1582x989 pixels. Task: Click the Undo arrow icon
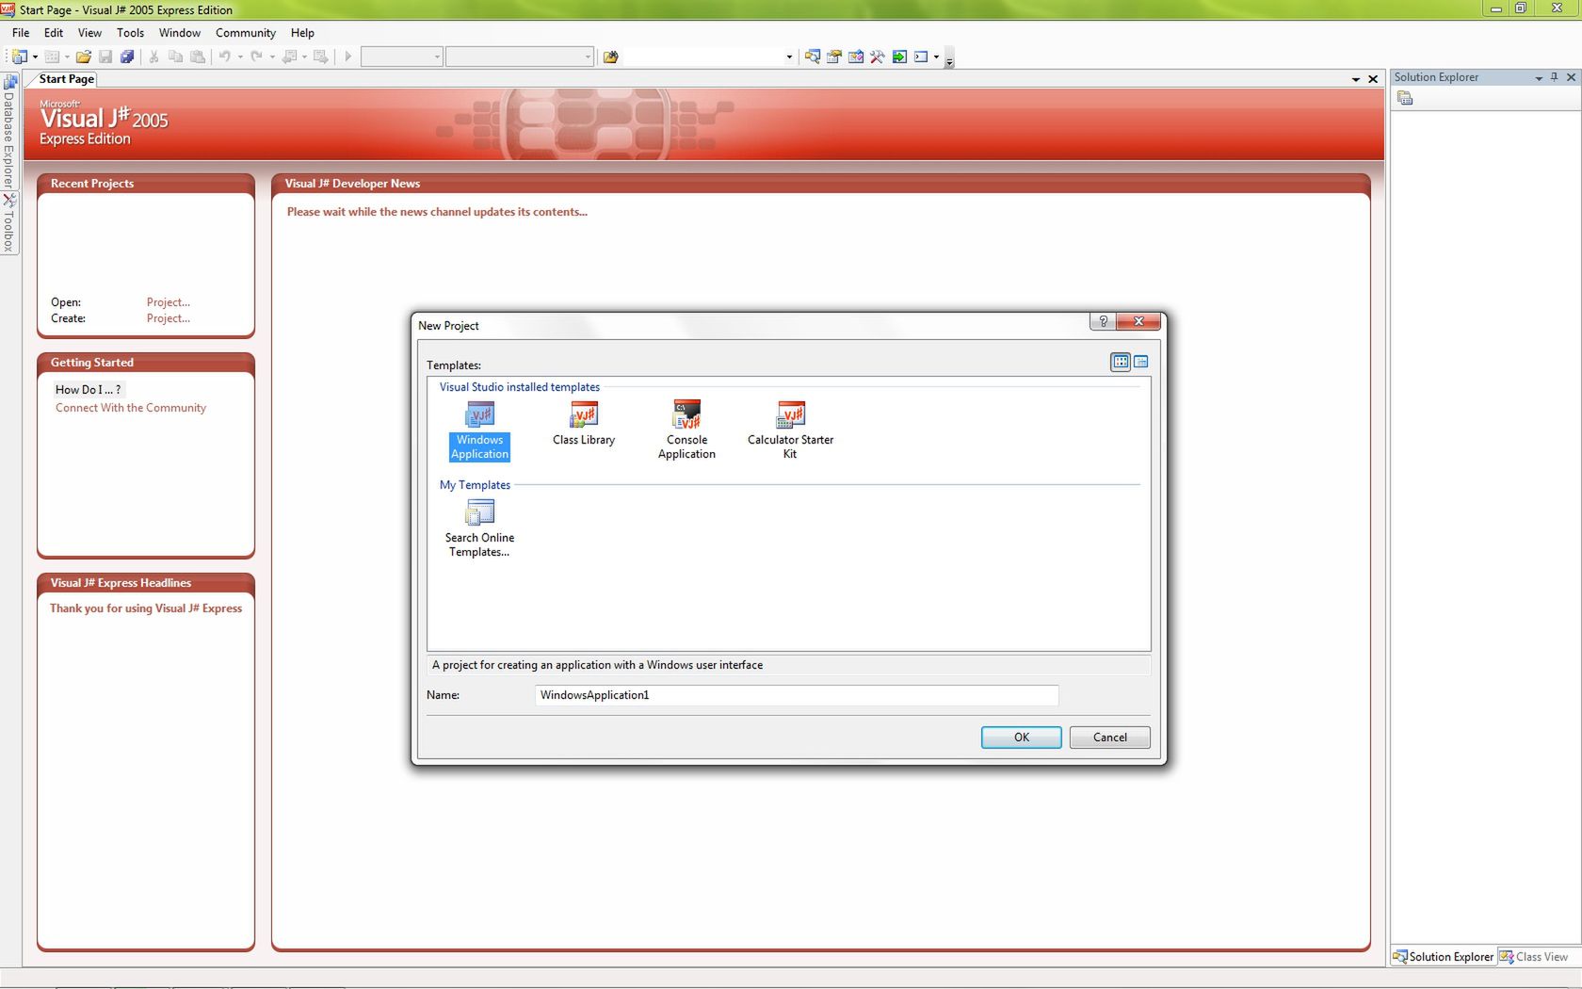225,57
